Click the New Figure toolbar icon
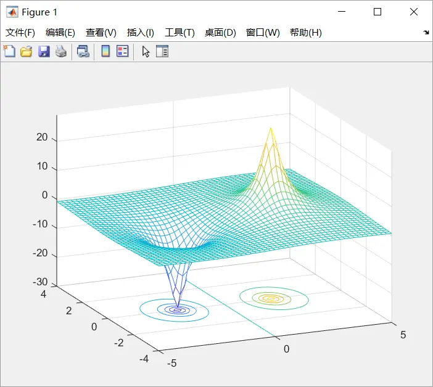This screenshot has width=433, height=387. [x=9, y=51]
